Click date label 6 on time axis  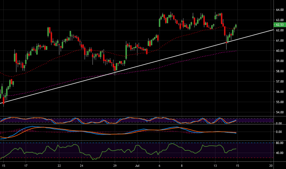coord(159,166)
